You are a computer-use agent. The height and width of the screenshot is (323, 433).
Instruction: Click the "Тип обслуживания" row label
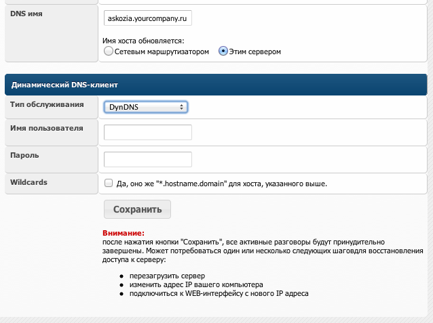(47, 105)
